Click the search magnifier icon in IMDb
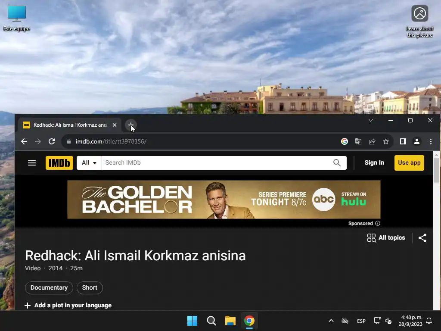This screenshot has width=441, height=331. pos(337,162)
